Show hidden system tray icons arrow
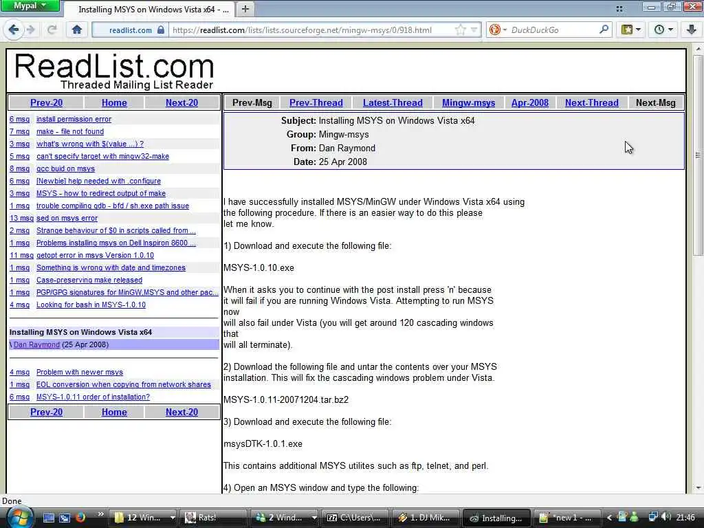 click(x=609, y=518)
